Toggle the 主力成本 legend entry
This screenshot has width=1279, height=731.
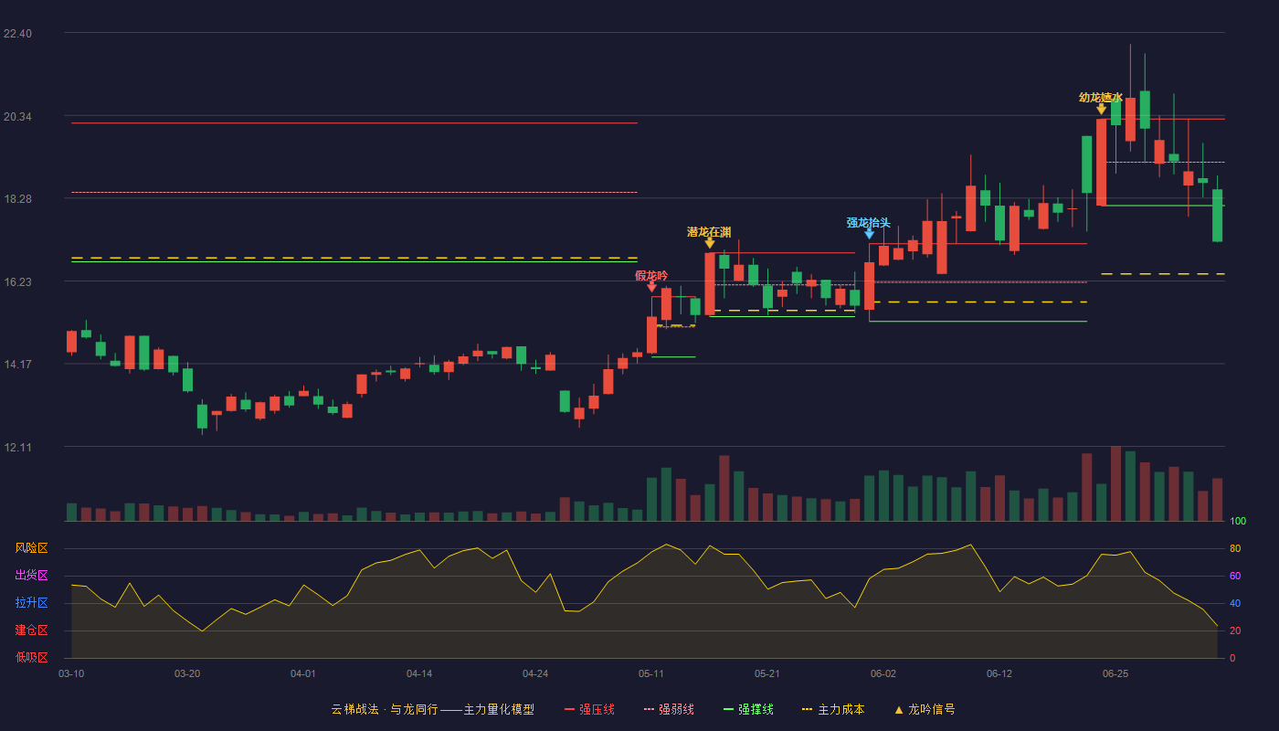[833, 709]
